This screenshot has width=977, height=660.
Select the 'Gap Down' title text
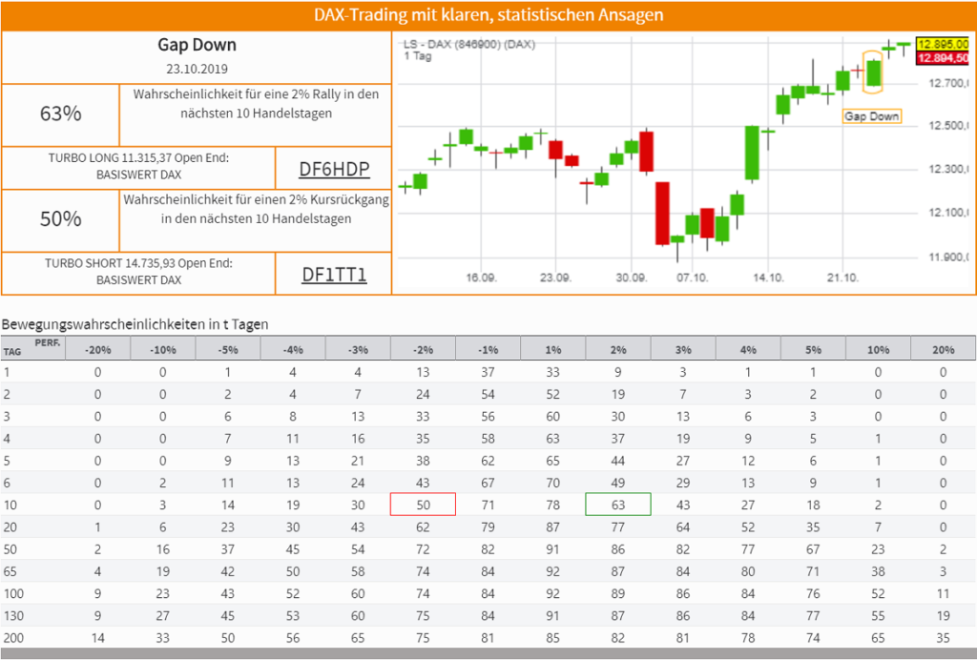pos(197,45)
